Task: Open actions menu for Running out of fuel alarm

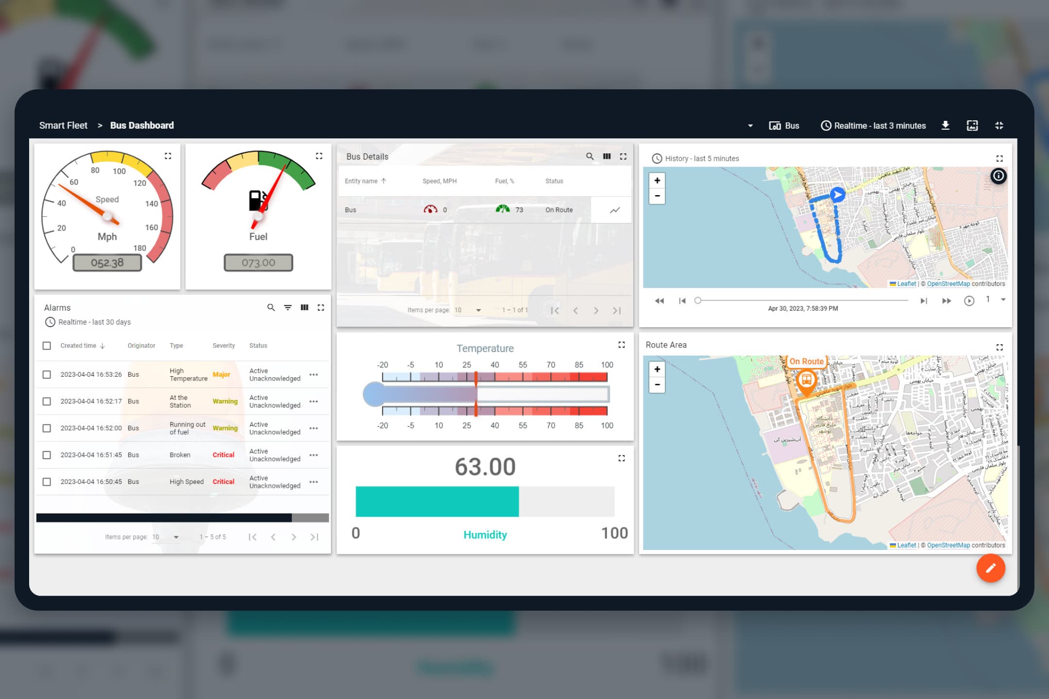Action: point(314,428)
